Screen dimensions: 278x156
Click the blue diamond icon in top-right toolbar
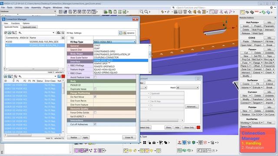268,12
